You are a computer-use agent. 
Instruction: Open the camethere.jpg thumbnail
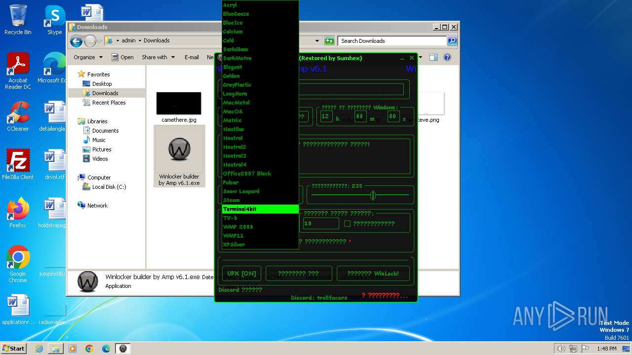click(x=179, y=103)
